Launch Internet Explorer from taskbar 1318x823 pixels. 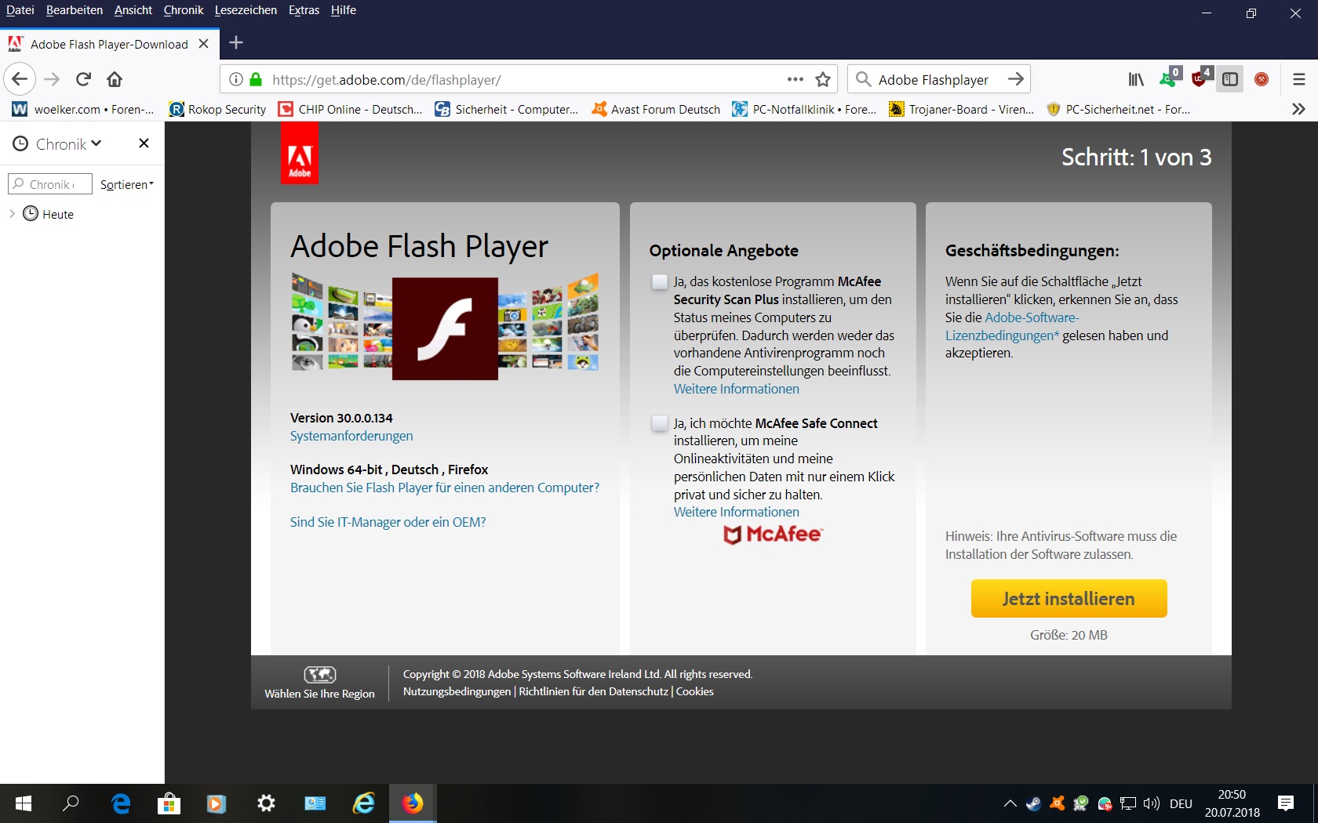364,803
